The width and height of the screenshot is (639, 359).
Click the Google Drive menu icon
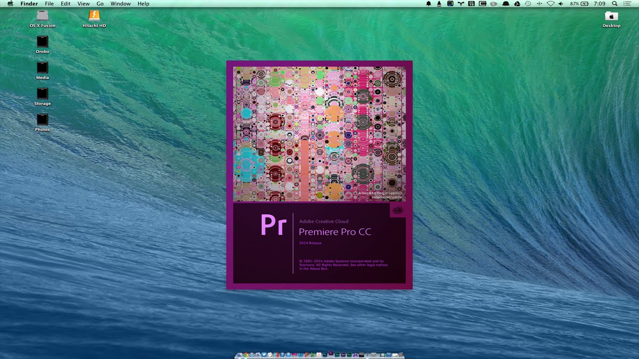517,3
